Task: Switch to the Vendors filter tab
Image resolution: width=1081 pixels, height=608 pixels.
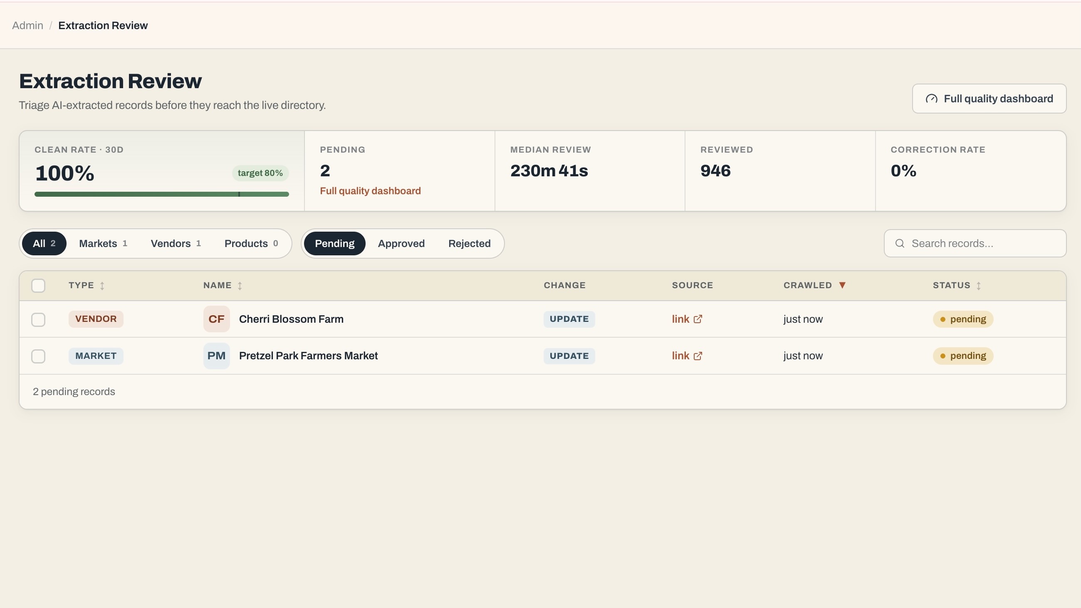Action: click(176, 243)
